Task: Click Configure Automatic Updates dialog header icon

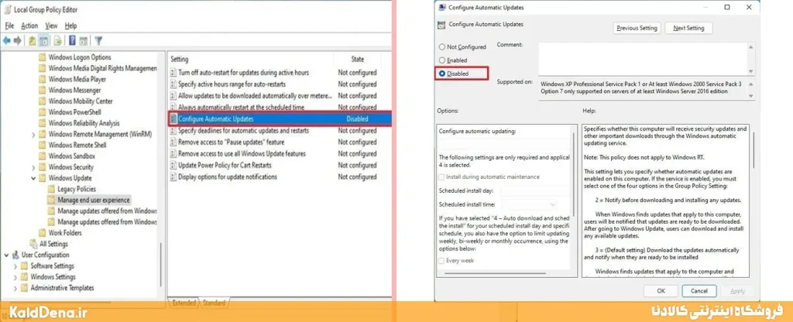Action: coord(442,24)
